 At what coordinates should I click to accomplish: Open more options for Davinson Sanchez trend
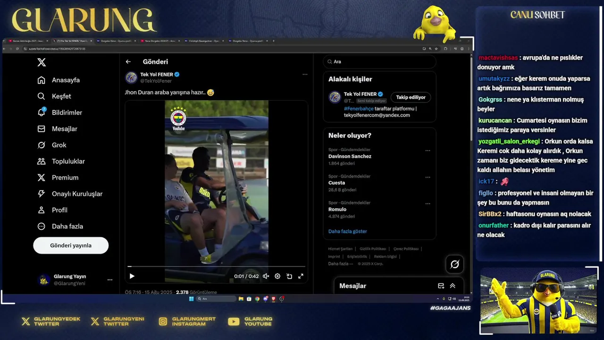tap(428, 151)
